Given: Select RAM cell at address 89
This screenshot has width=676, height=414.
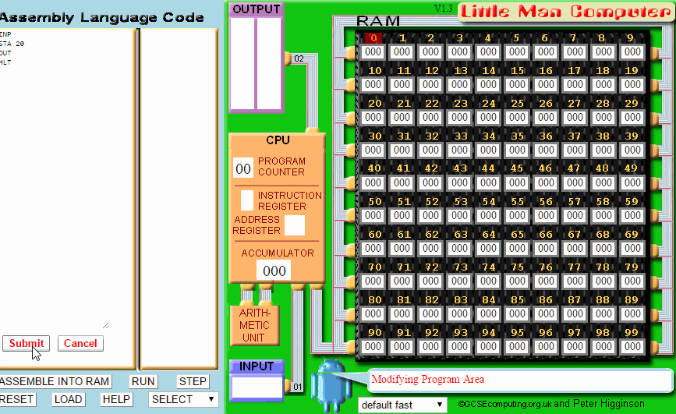Looking at the screenshot, I should point(632,314).
